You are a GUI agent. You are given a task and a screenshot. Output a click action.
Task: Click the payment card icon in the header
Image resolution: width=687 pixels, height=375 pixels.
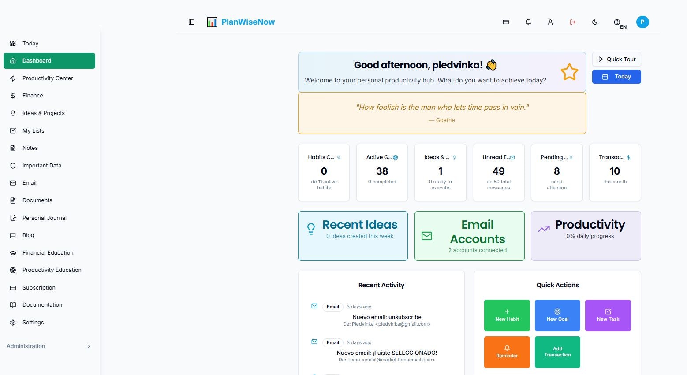tap(506, 22)
